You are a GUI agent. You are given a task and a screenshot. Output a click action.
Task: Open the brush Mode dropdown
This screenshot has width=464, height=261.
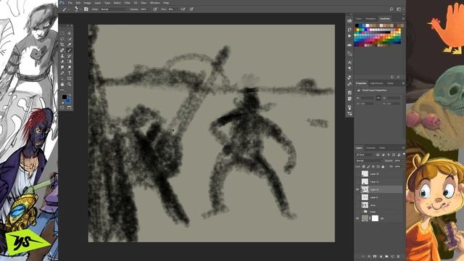pyautogui.click(x=113, y=9)
